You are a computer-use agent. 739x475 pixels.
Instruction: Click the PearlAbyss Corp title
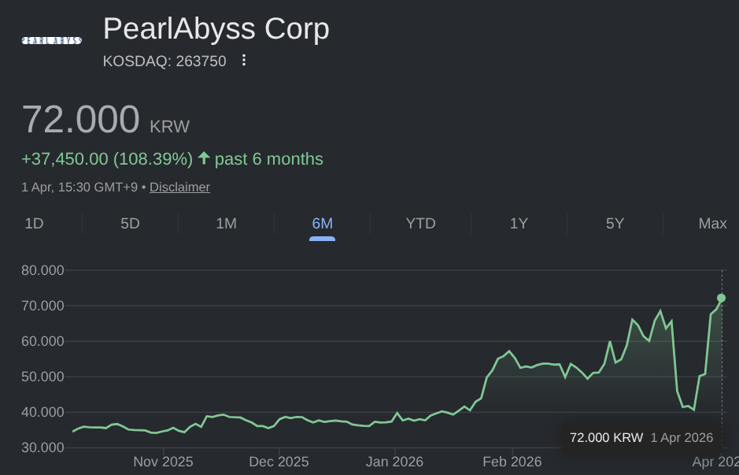[216, 29]
